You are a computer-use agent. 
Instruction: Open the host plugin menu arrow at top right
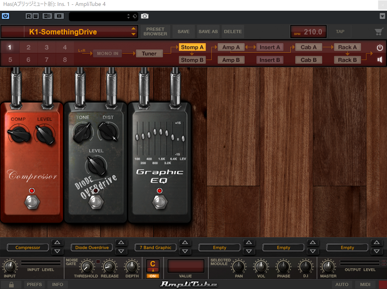[x=382, y=16]
